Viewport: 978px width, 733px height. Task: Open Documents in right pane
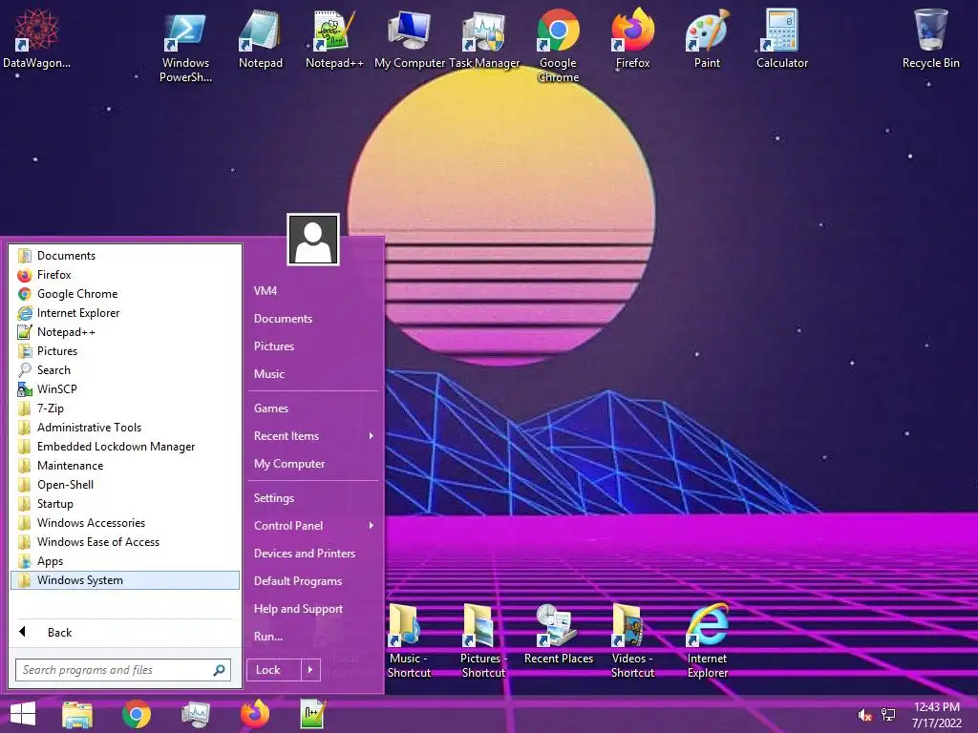click(313, 319)
